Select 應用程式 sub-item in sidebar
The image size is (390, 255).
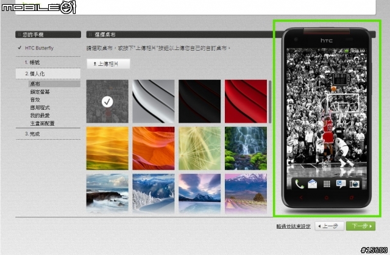[x=40, y=107]
